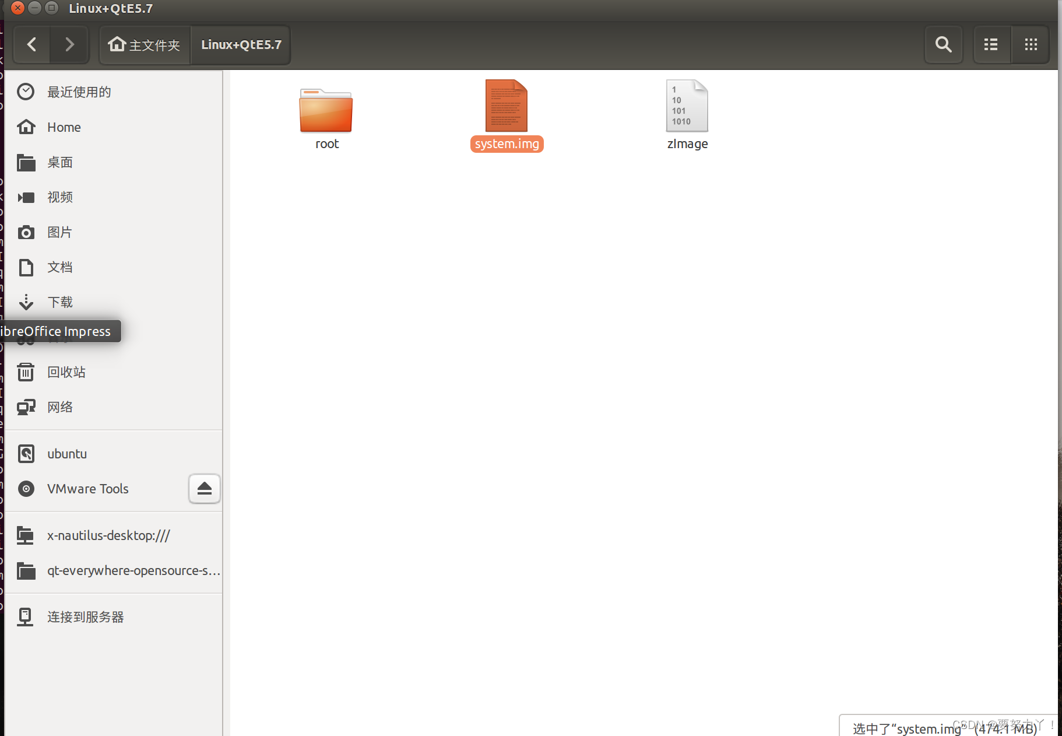Click the zImage file name label
This screenshot has width=1062, height=736.
coord(687,144)
